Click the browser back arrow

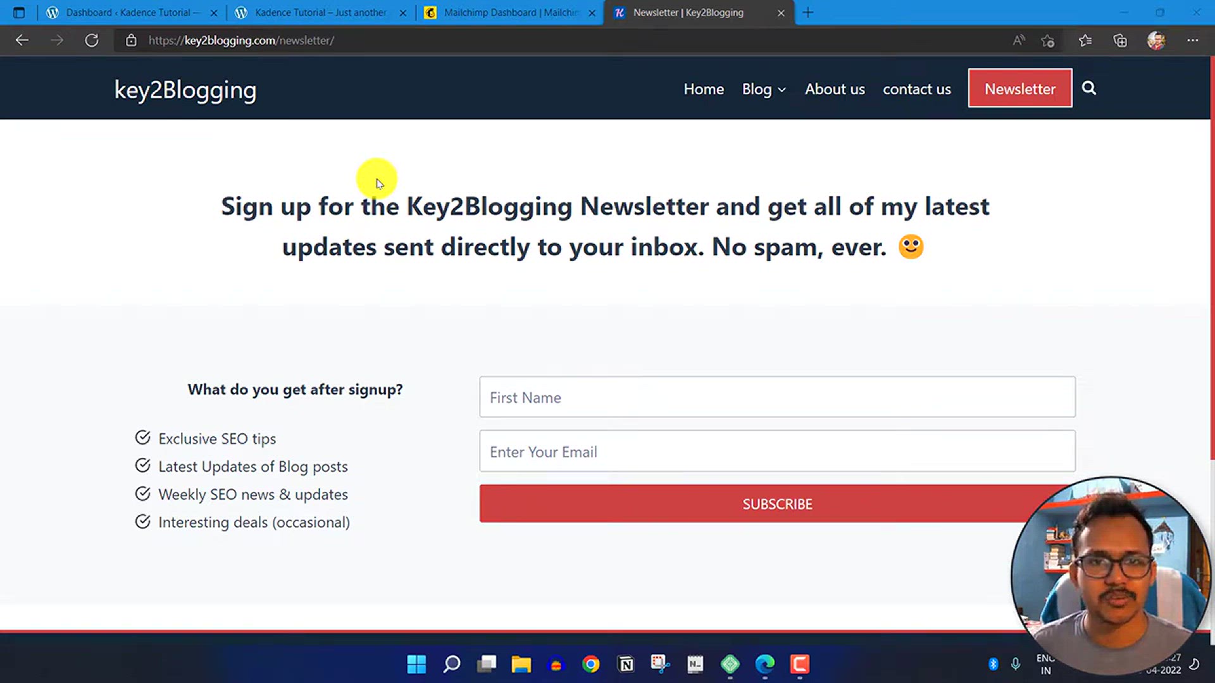(x=22, y=40)
